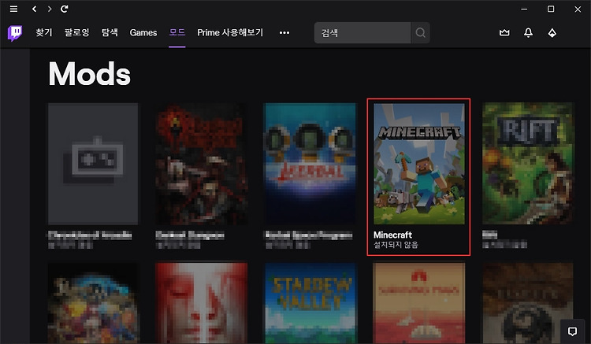Open notifications bell icon
The width and height of the screenshot is (591, 344).
pos(529,33)
